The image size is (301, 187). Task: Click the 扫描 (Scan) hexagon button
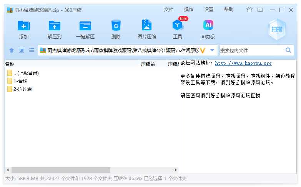[x=277, y=29]
